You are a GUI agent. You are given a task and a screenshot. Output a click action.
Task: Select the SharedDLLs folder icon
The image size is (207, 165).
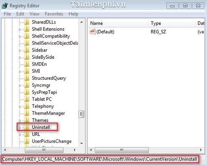(x=27, y=22)
